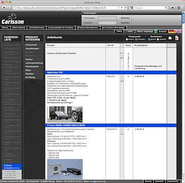Screen dimensions: 185x183
Task: Select the Paketangebote product category
Action: [x=32, y=67]
